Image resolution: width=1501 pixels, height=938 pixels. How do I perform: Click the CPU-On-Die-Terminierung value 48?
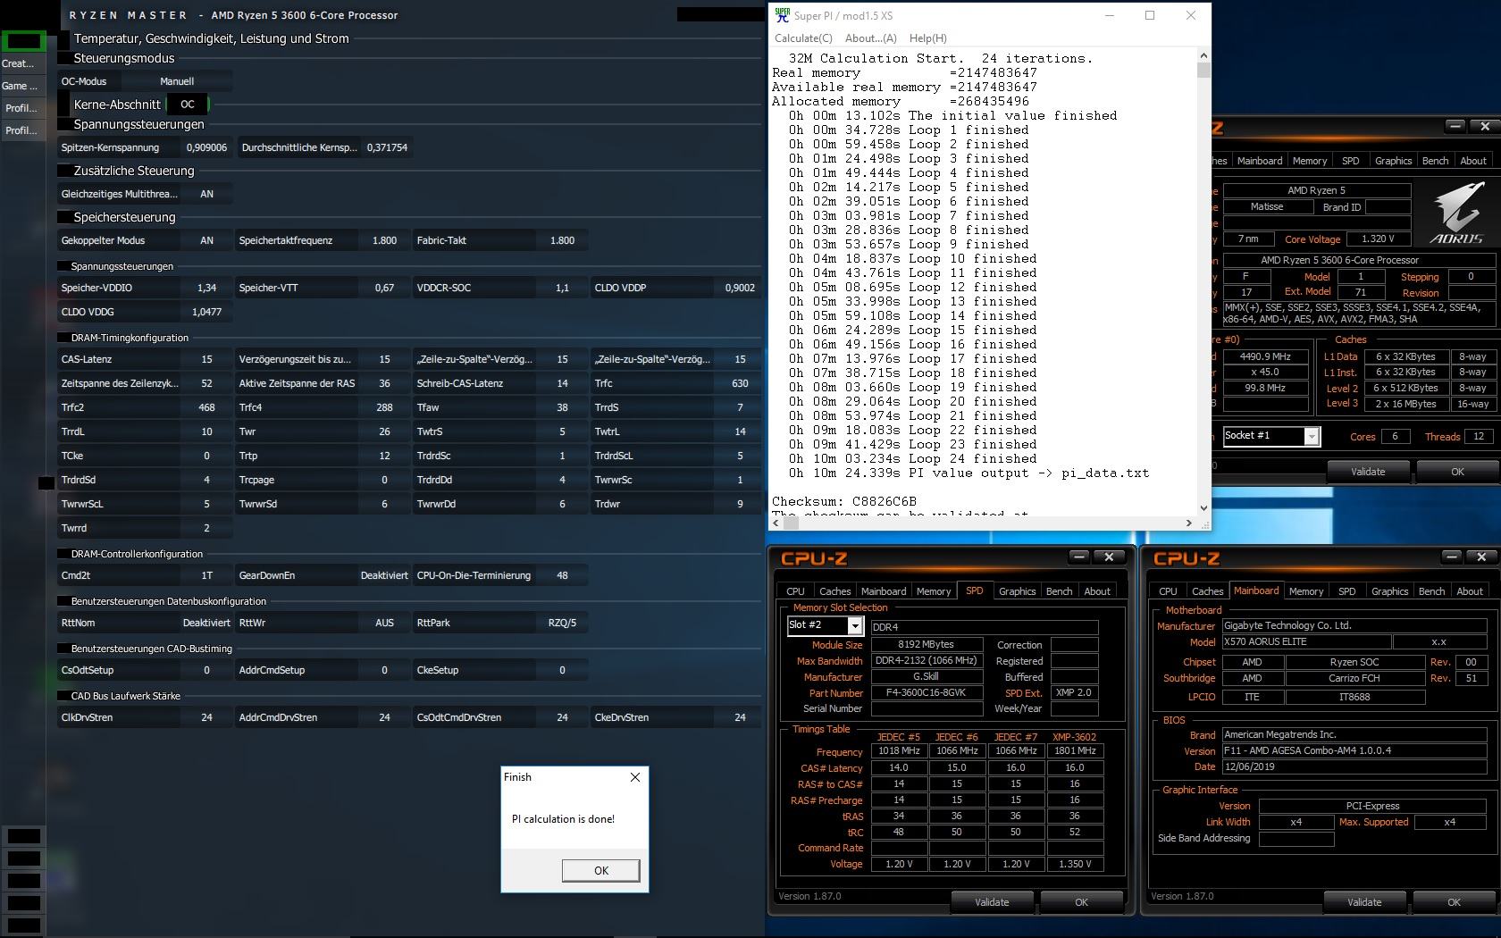click(562, 575)
